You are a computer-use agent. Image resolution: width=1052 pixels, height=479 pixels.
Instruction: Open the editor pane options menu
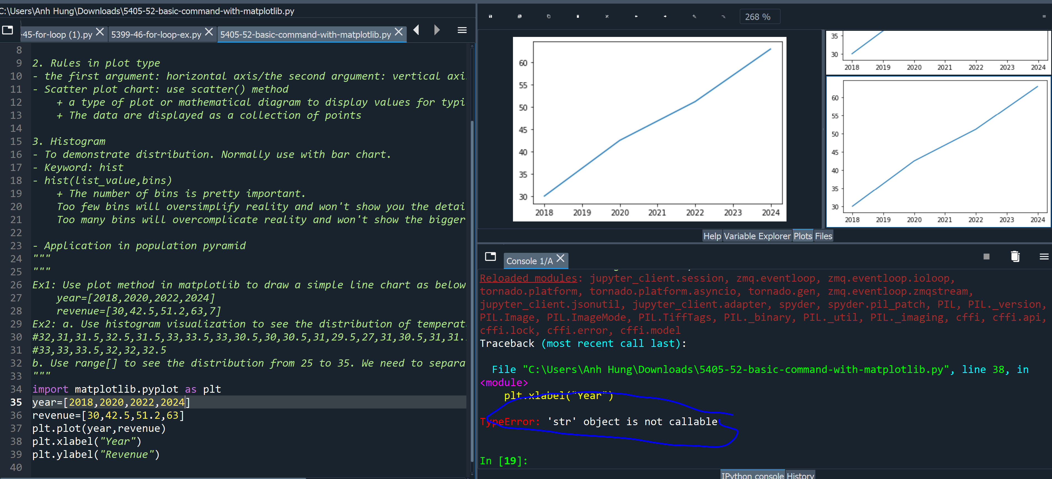[x=462, y=30]
